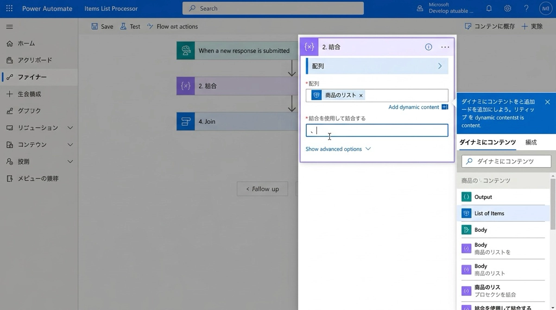The image size is (556, 310).
Task: Open the notifications bell
Action: (x=489, y=8)
